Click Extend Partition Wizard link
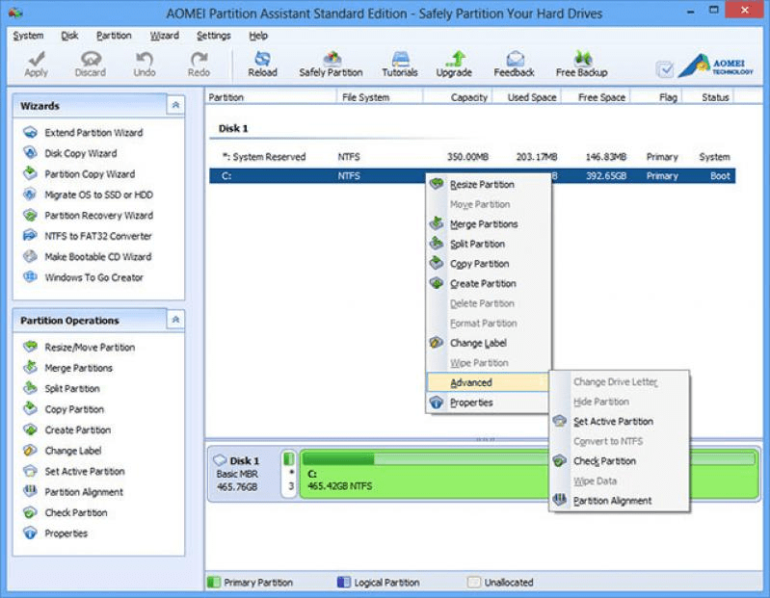Image resolution: width=770 pixels, height=598 pixels. (93, 133)
